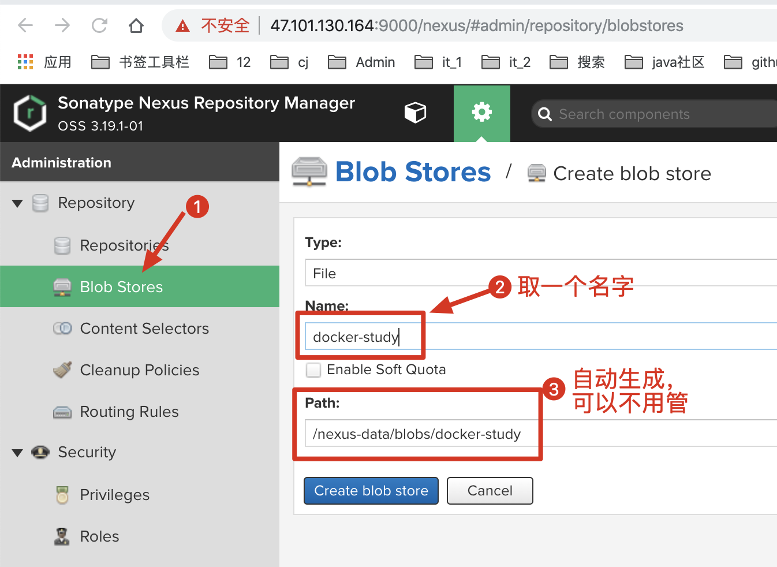Click the Routing Rules icon
The image size is (777, 567).
point(62,412)
